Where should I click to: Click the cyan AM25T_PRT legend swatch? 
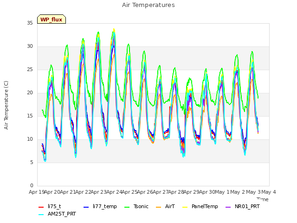(x=41, y=215)
